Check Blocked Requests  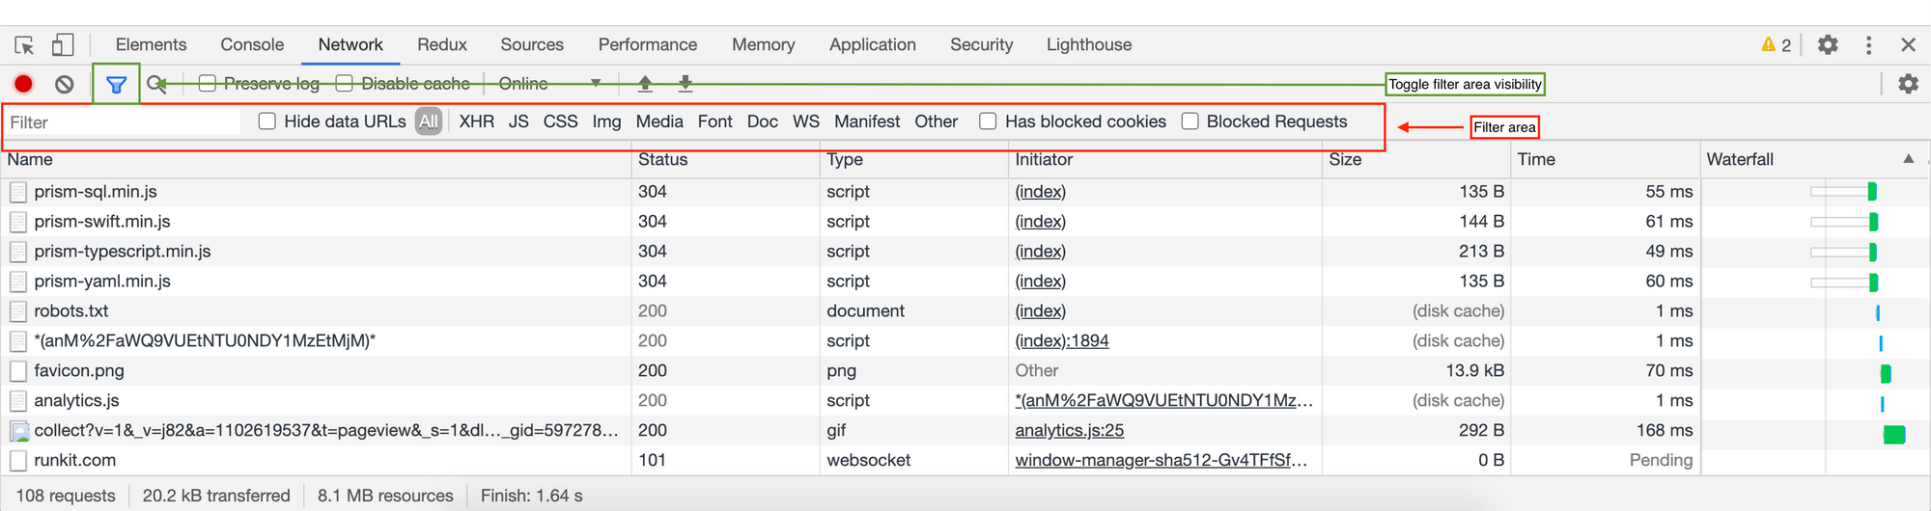[1190, 121]
